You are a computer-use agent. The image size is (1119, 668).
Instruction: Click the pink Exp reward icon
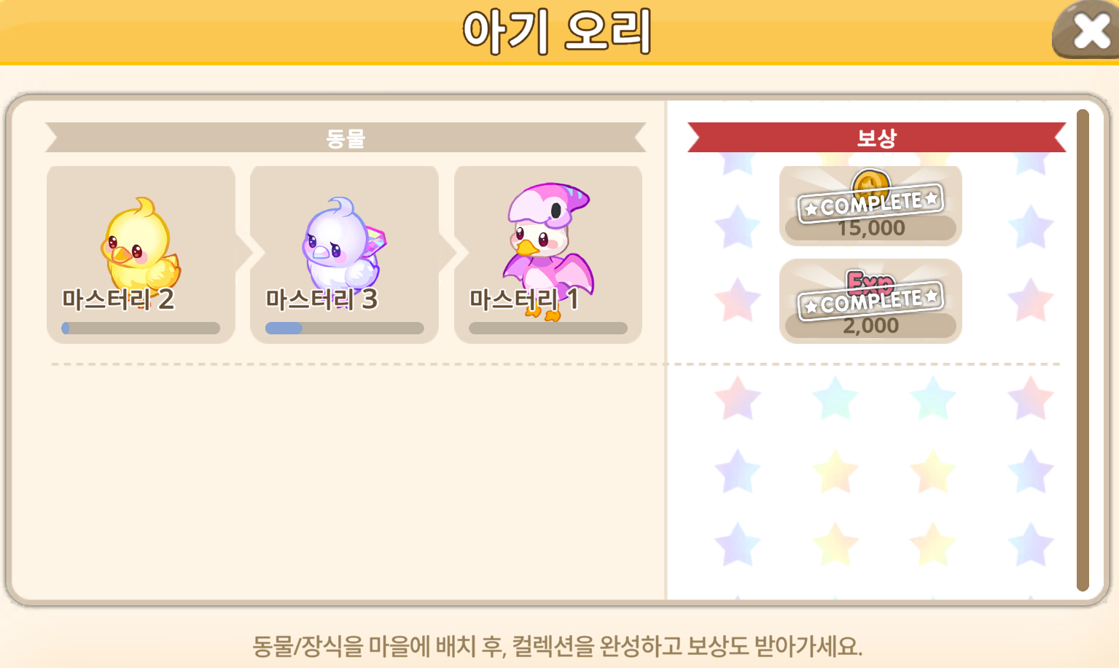pos(870,281)
